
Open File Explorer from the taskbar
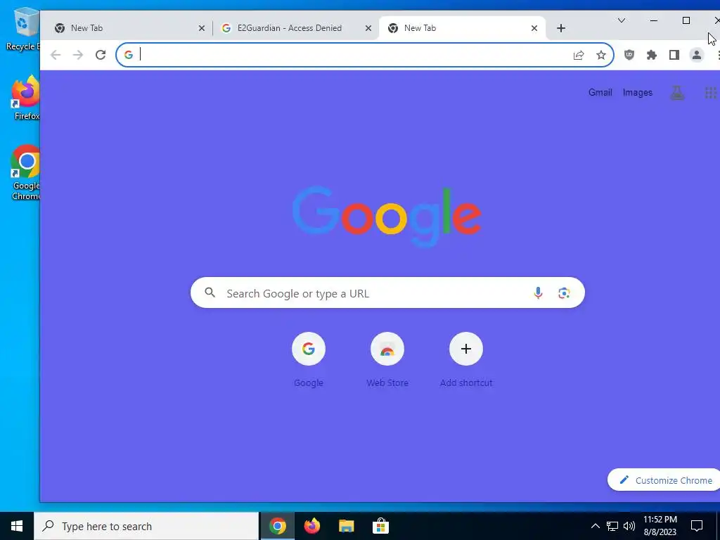[x=346, y=526]
